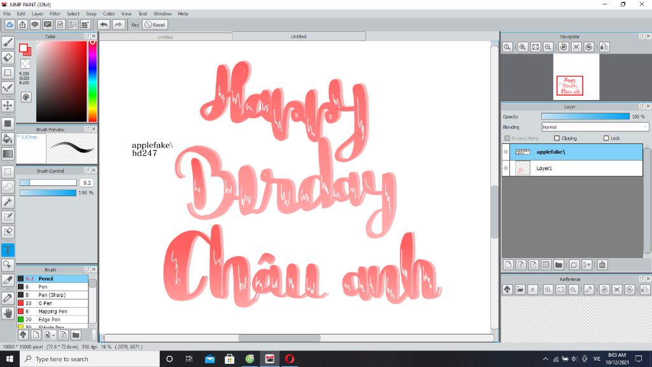
Task: Select the Hand tool
Action: tap(8, 313)
